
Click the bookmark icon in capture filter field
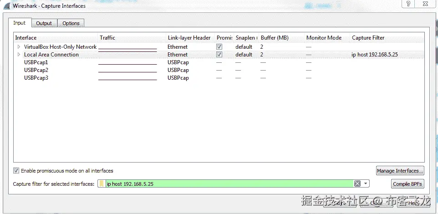(x=102, y=183)
